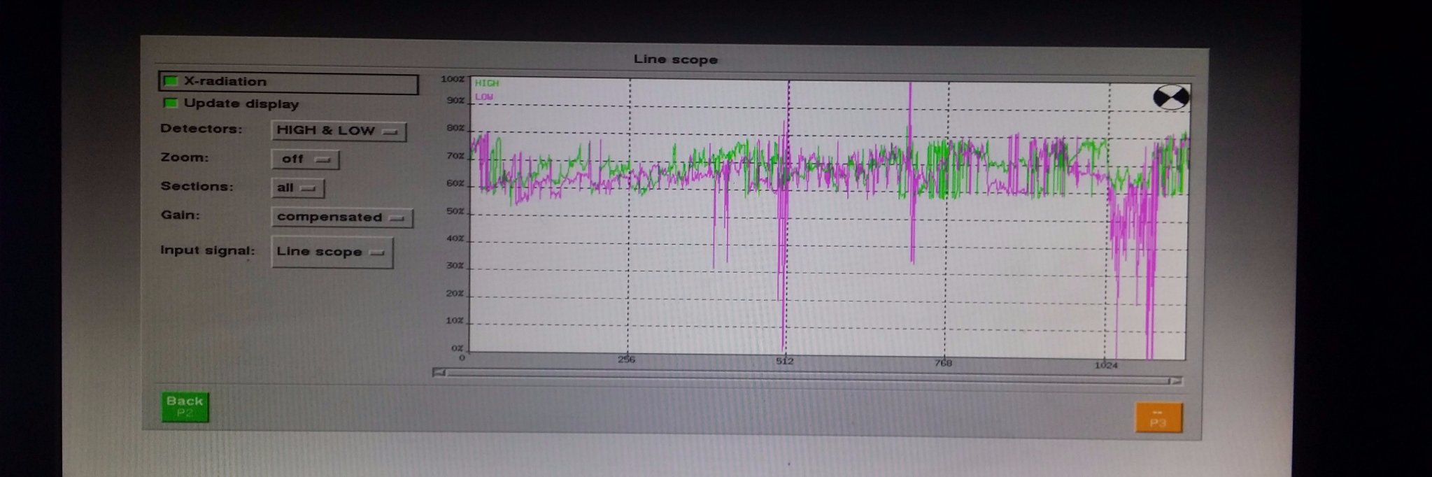
Task: Click the Input signal: label
Action: pos(207,250)
